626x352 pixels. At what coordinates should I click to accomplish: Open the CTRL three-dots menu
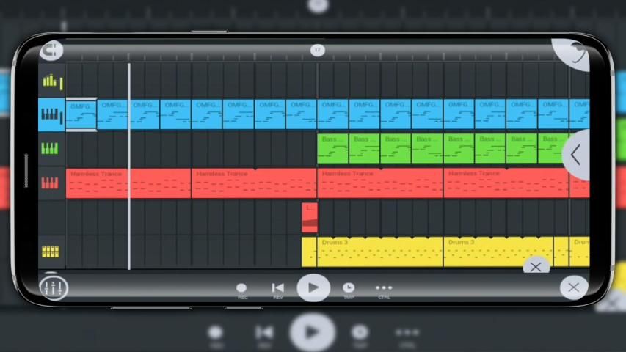(384, 288)
